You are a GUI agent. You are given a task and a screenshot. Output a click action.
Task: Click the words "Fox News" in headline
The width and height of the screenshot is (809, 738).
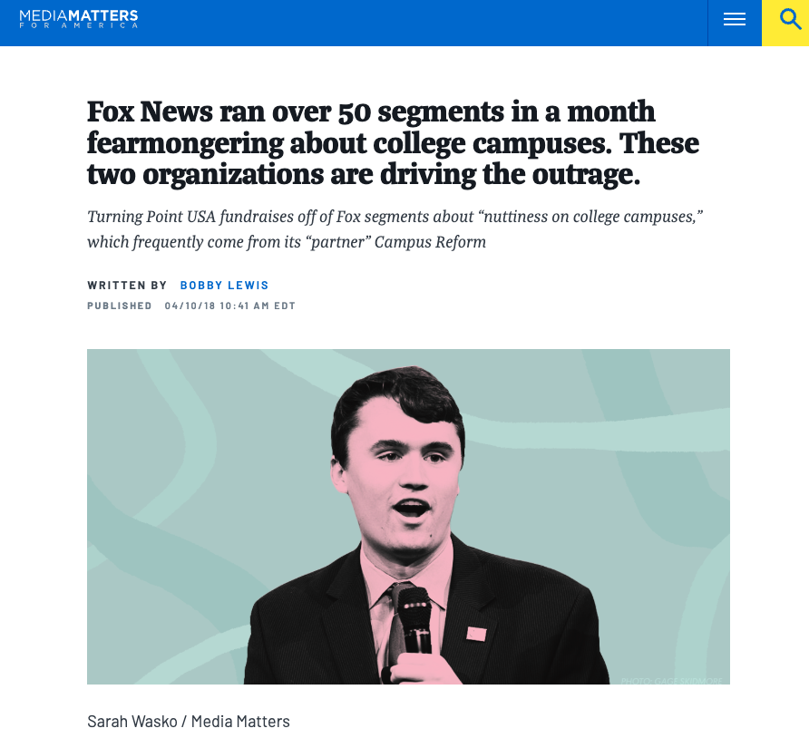[149, 112]
